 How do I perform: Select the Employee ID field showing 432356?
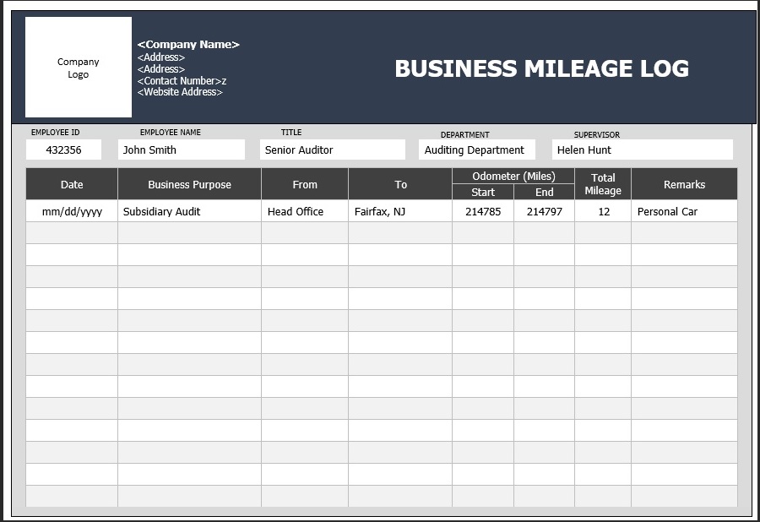pyautogui.click(x=64, y=150)
